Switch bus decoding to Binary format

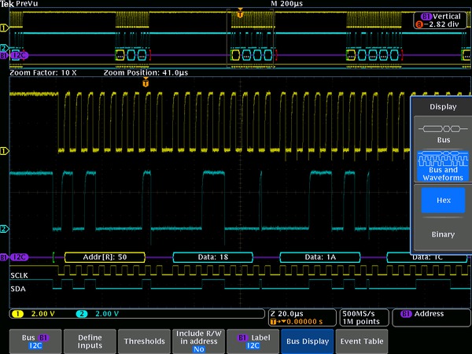tap(443, 234)
